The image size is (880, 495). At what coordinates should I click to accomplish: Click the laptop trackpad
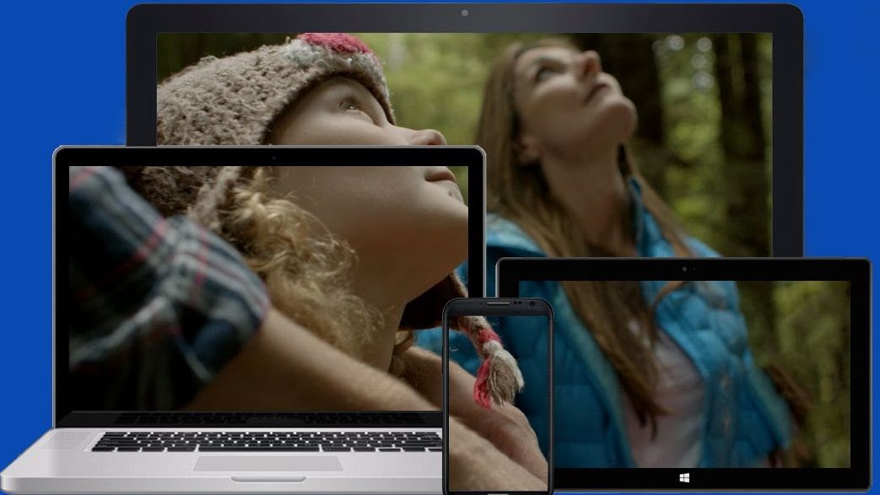tap(267, 464)
